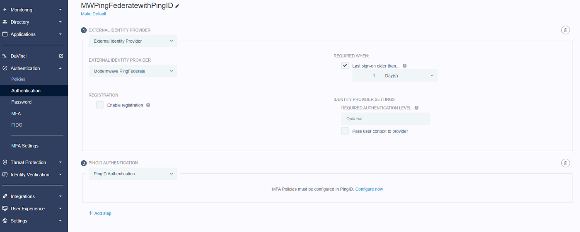Uncheck Last sign-on older than checkbox
The image size is (580, 232).
coord(345,65)
